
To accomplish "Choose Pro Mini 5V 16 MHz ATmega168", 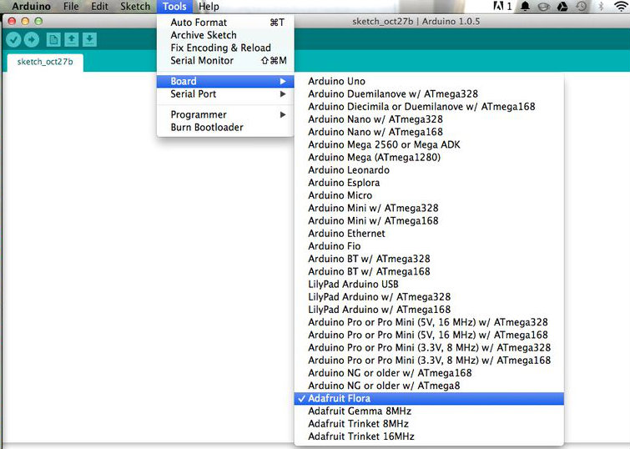I will pyautogui.click(x=429, y=335).
